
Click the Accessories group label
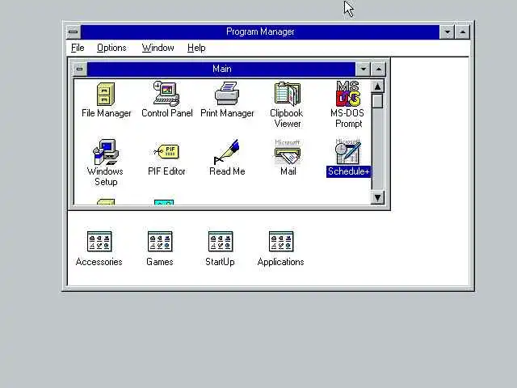[x=99, y=262]
